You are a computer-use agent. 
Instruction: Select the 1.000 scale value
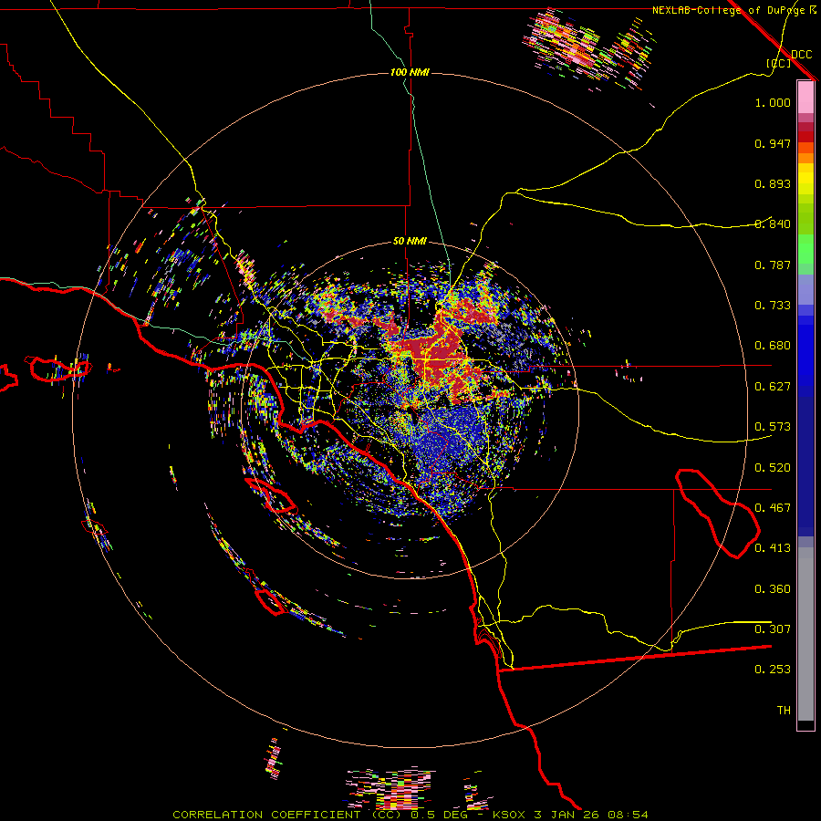(773, 102)
